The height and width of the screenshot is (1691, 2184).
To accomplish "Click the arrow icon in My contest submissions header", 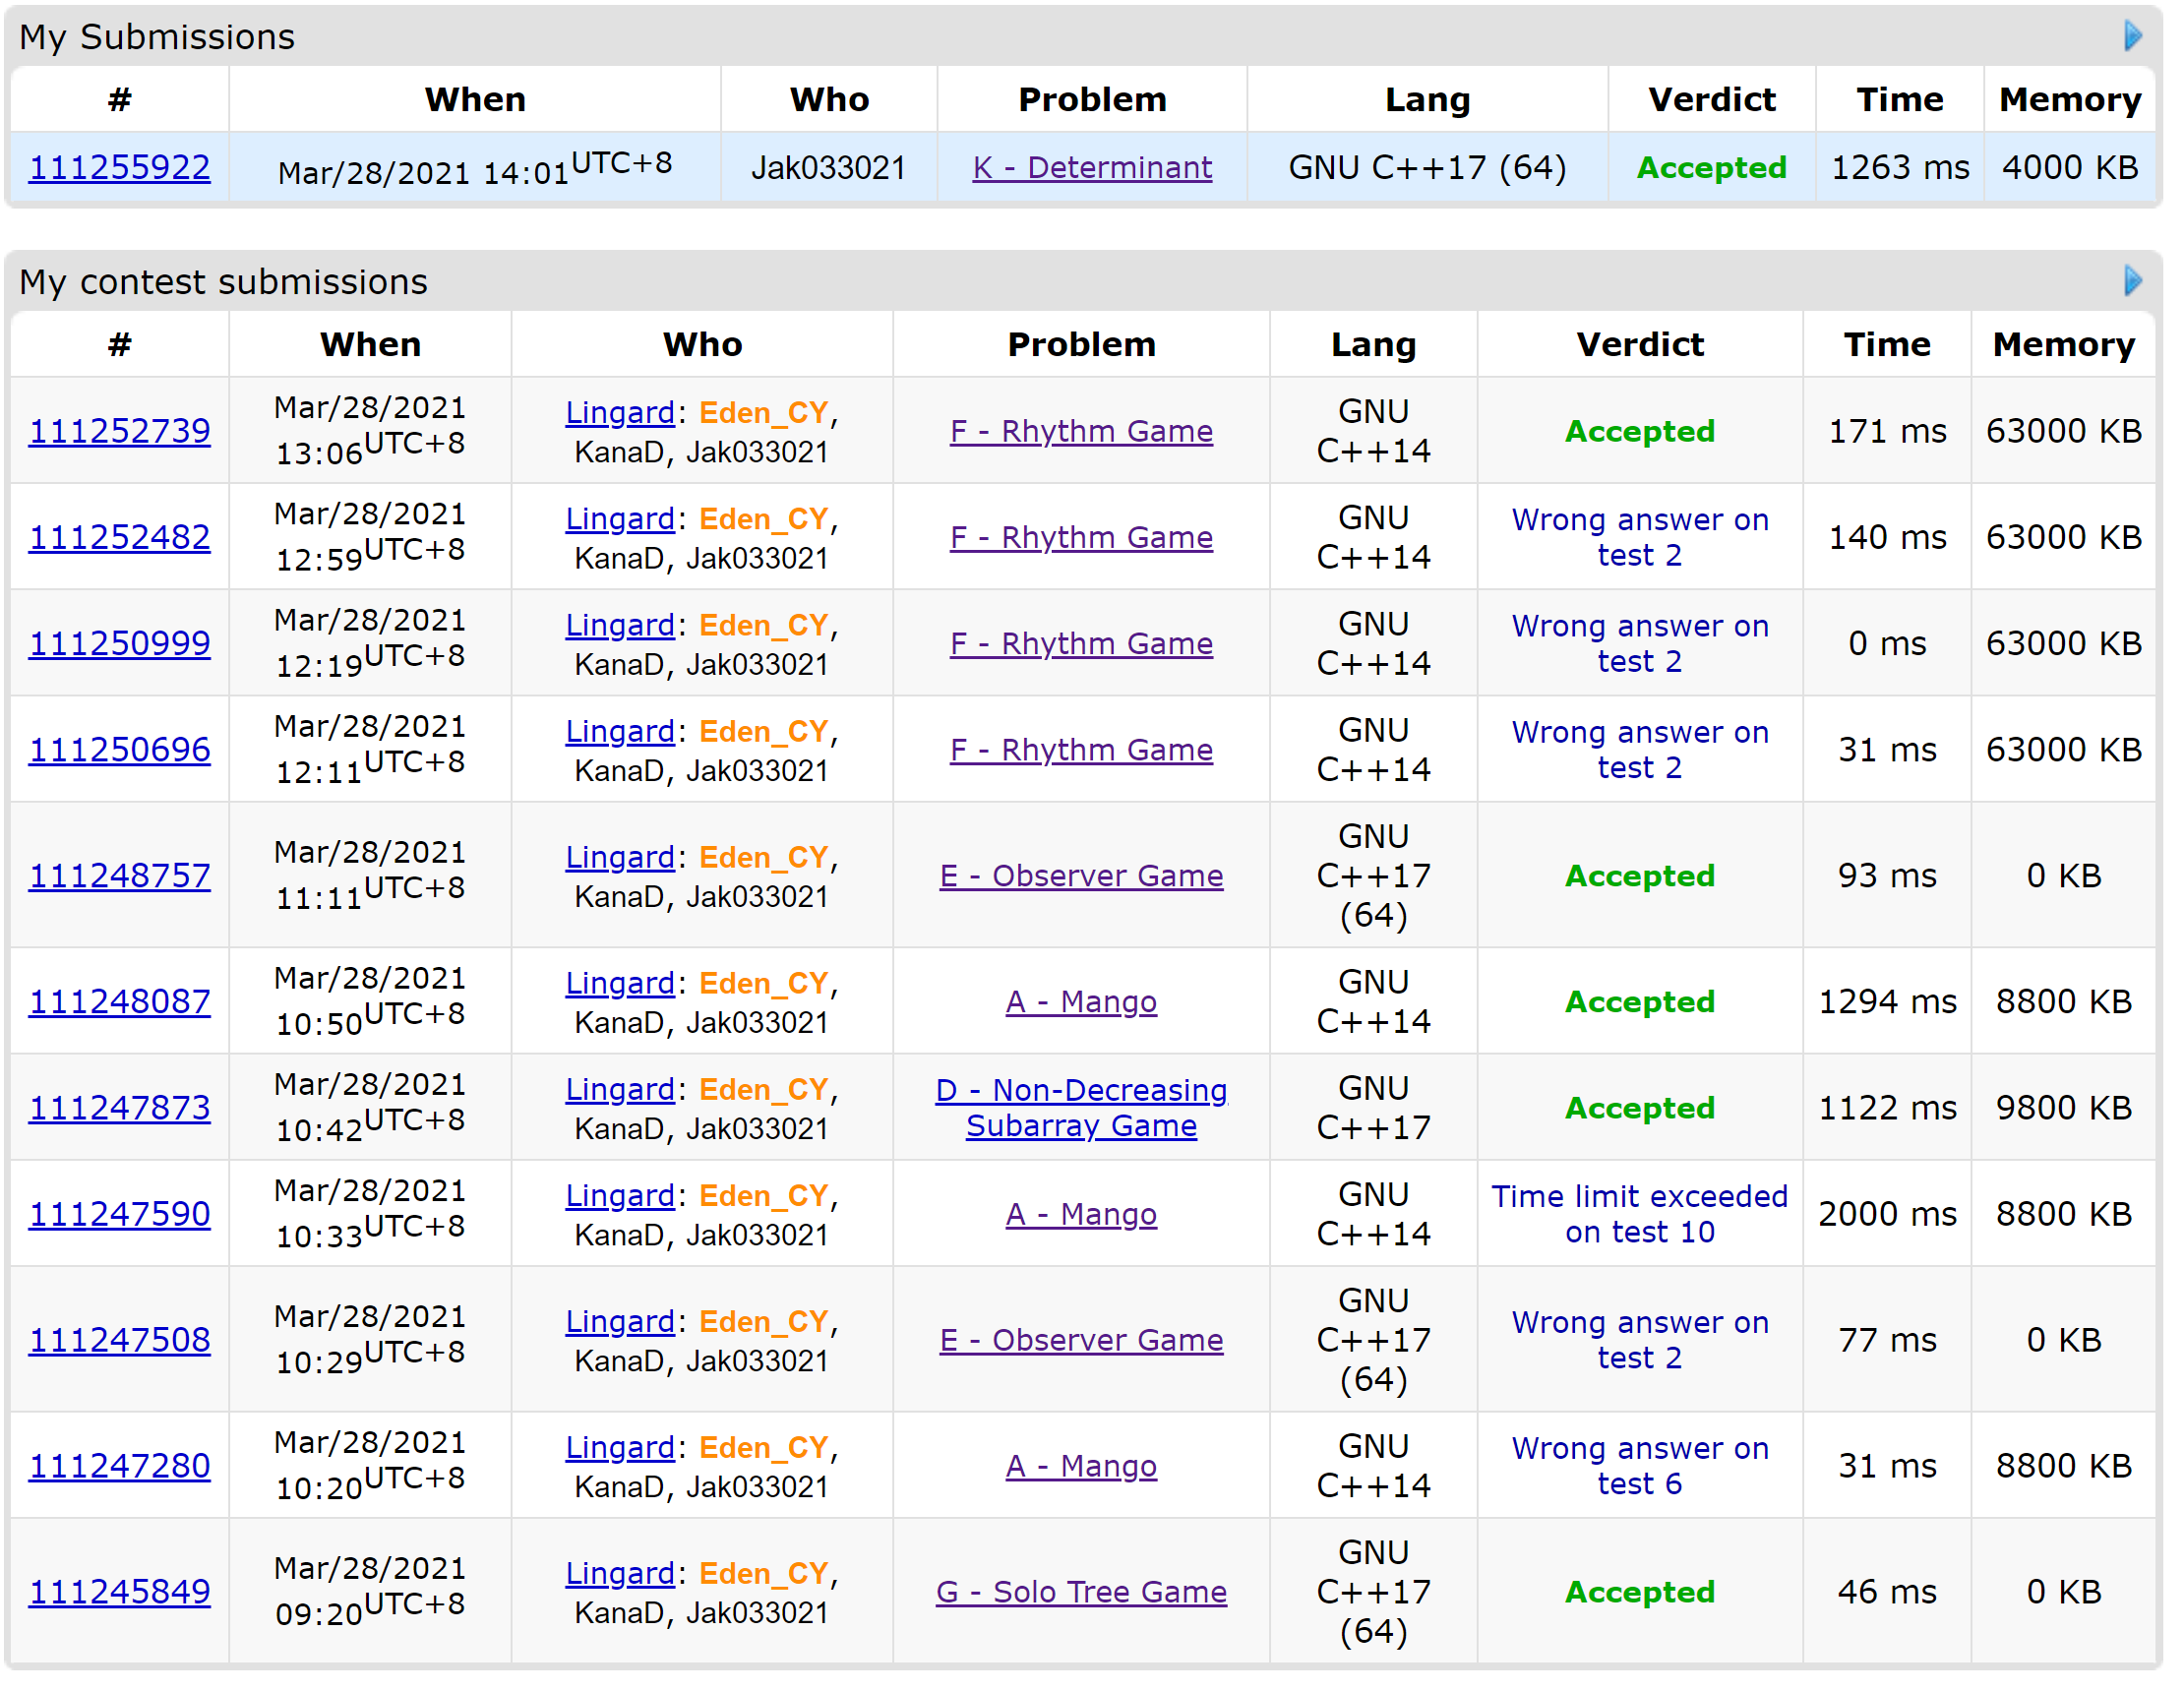I will (x=2133, y=281).
